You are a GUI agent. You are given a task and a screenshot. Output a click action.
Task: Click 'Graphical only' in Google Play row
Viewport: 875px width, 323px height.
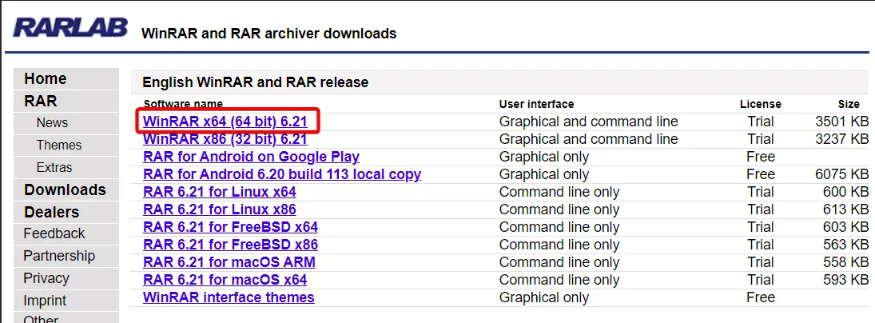point(544,156)
